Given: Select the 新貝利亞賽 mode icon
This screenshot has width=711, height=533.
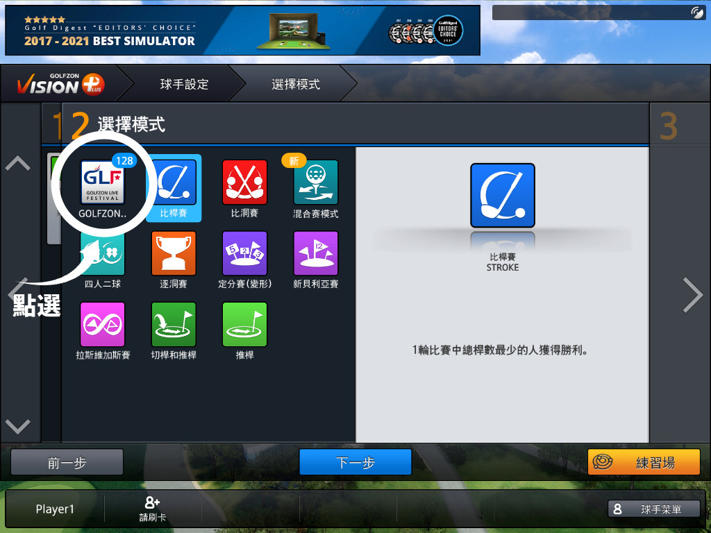Looking at the screenshot, I should click(x=315, y=254).
